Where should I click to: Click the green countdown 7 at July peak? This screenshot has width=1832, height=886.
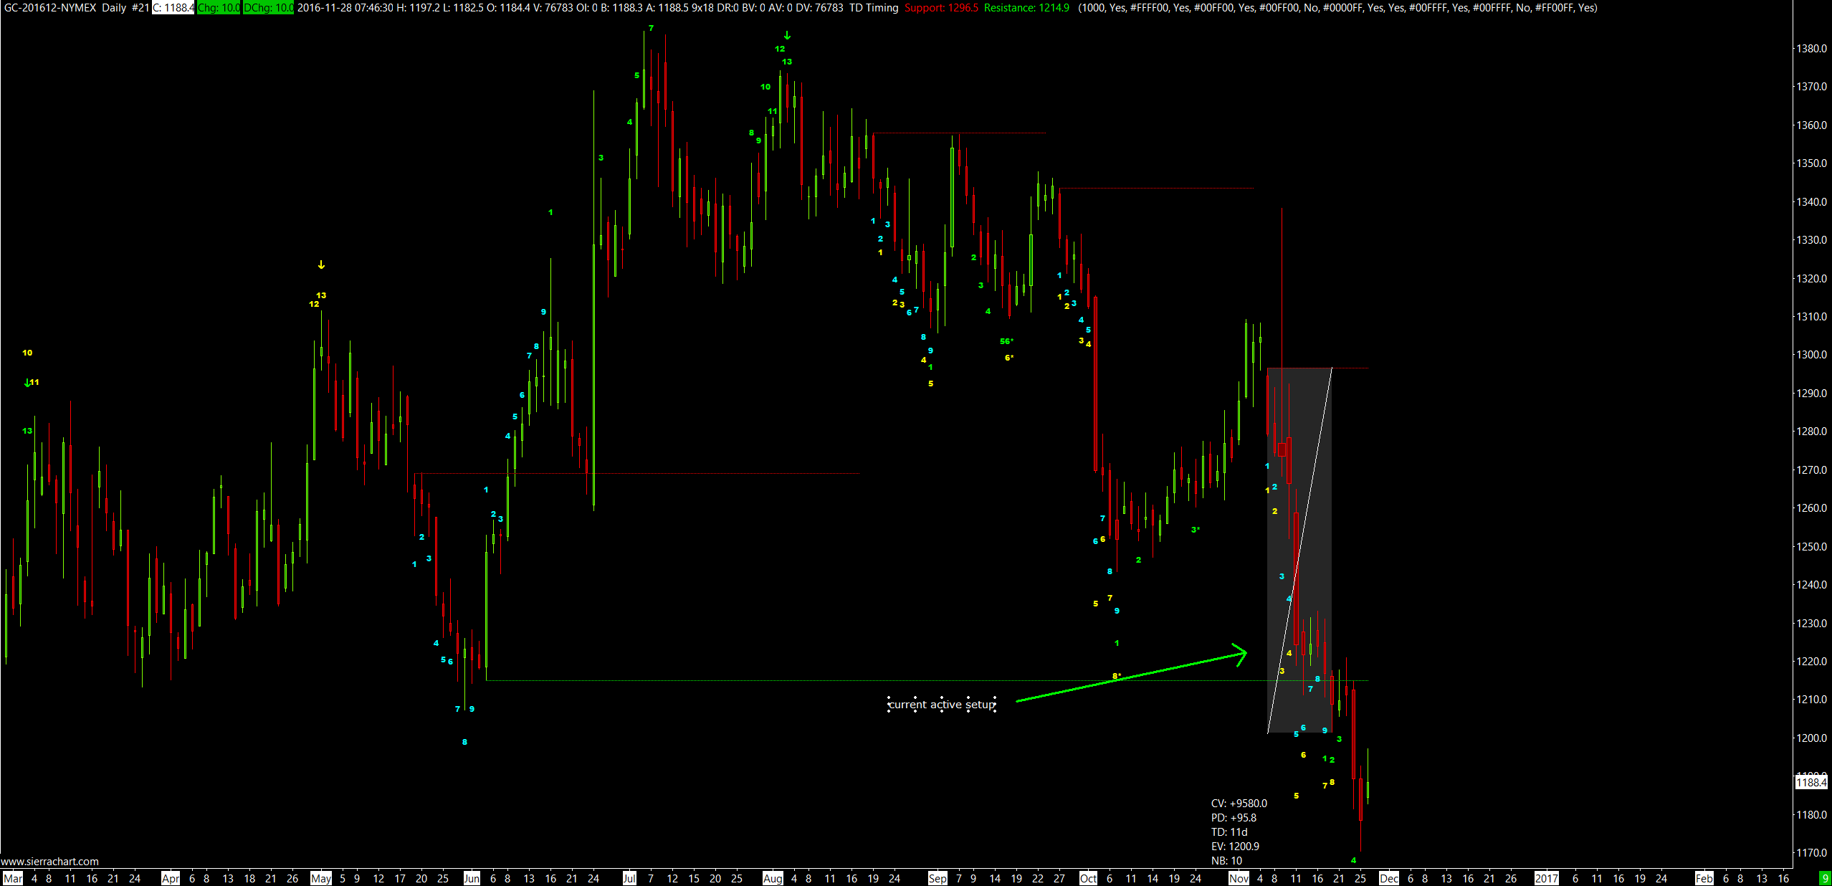(x=651, y=29)
